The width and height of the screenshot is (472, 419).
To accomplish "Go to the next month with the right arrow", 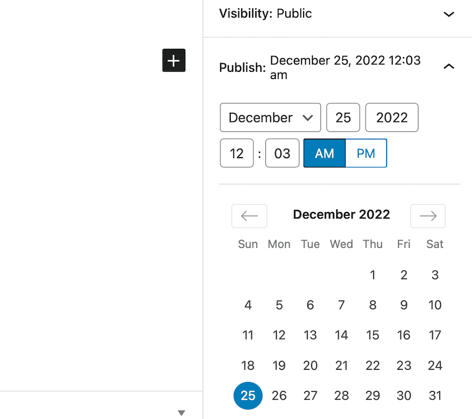I will tap(427, 216).
